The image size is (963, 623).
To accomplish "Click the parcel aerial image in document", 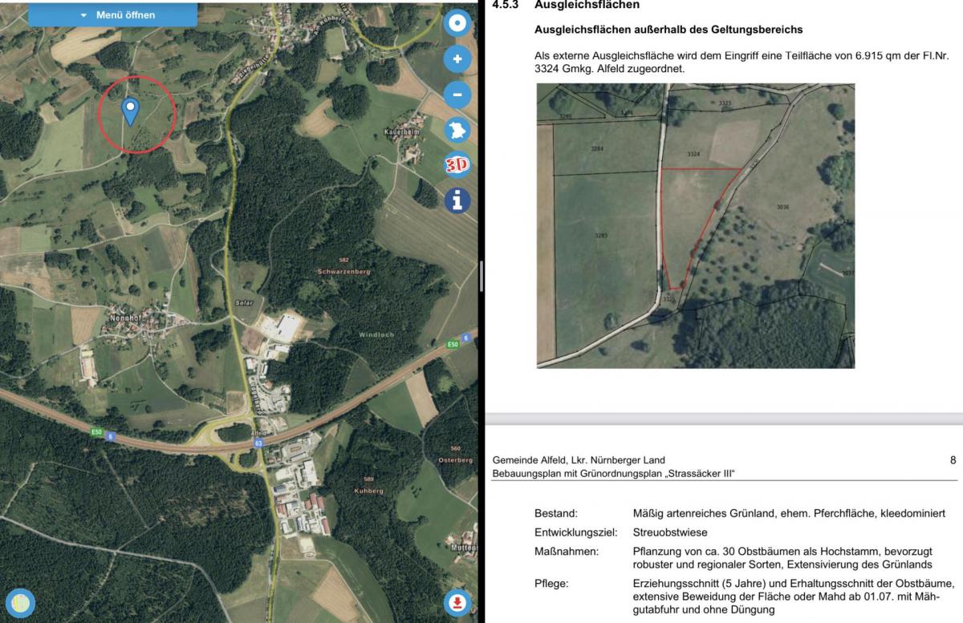I will (x=695, y=225).
